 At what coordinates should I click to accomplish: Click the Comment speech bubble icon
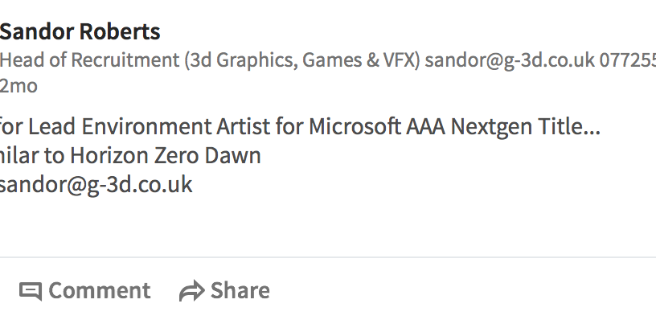coord(31,291)
